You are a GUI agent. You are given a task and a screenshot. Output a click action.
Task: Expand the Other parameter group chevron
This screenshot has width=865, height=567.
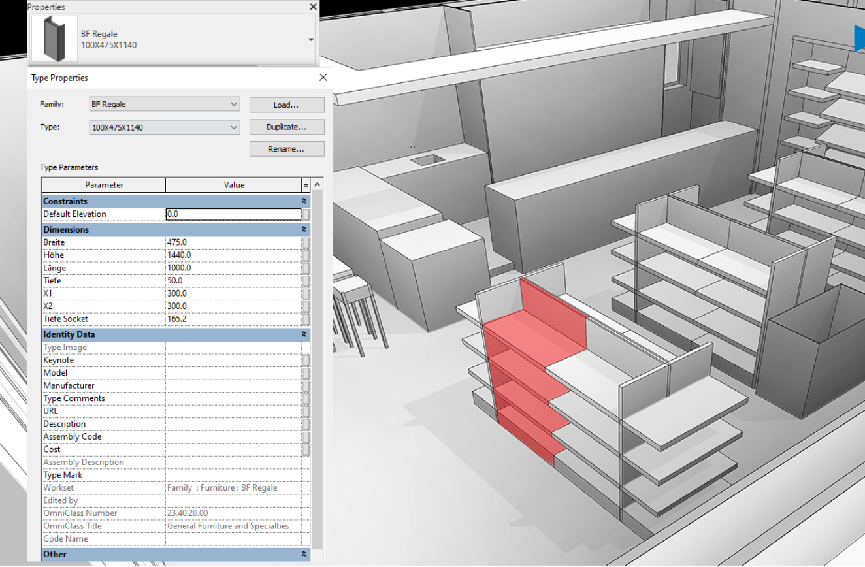(303, 554)
